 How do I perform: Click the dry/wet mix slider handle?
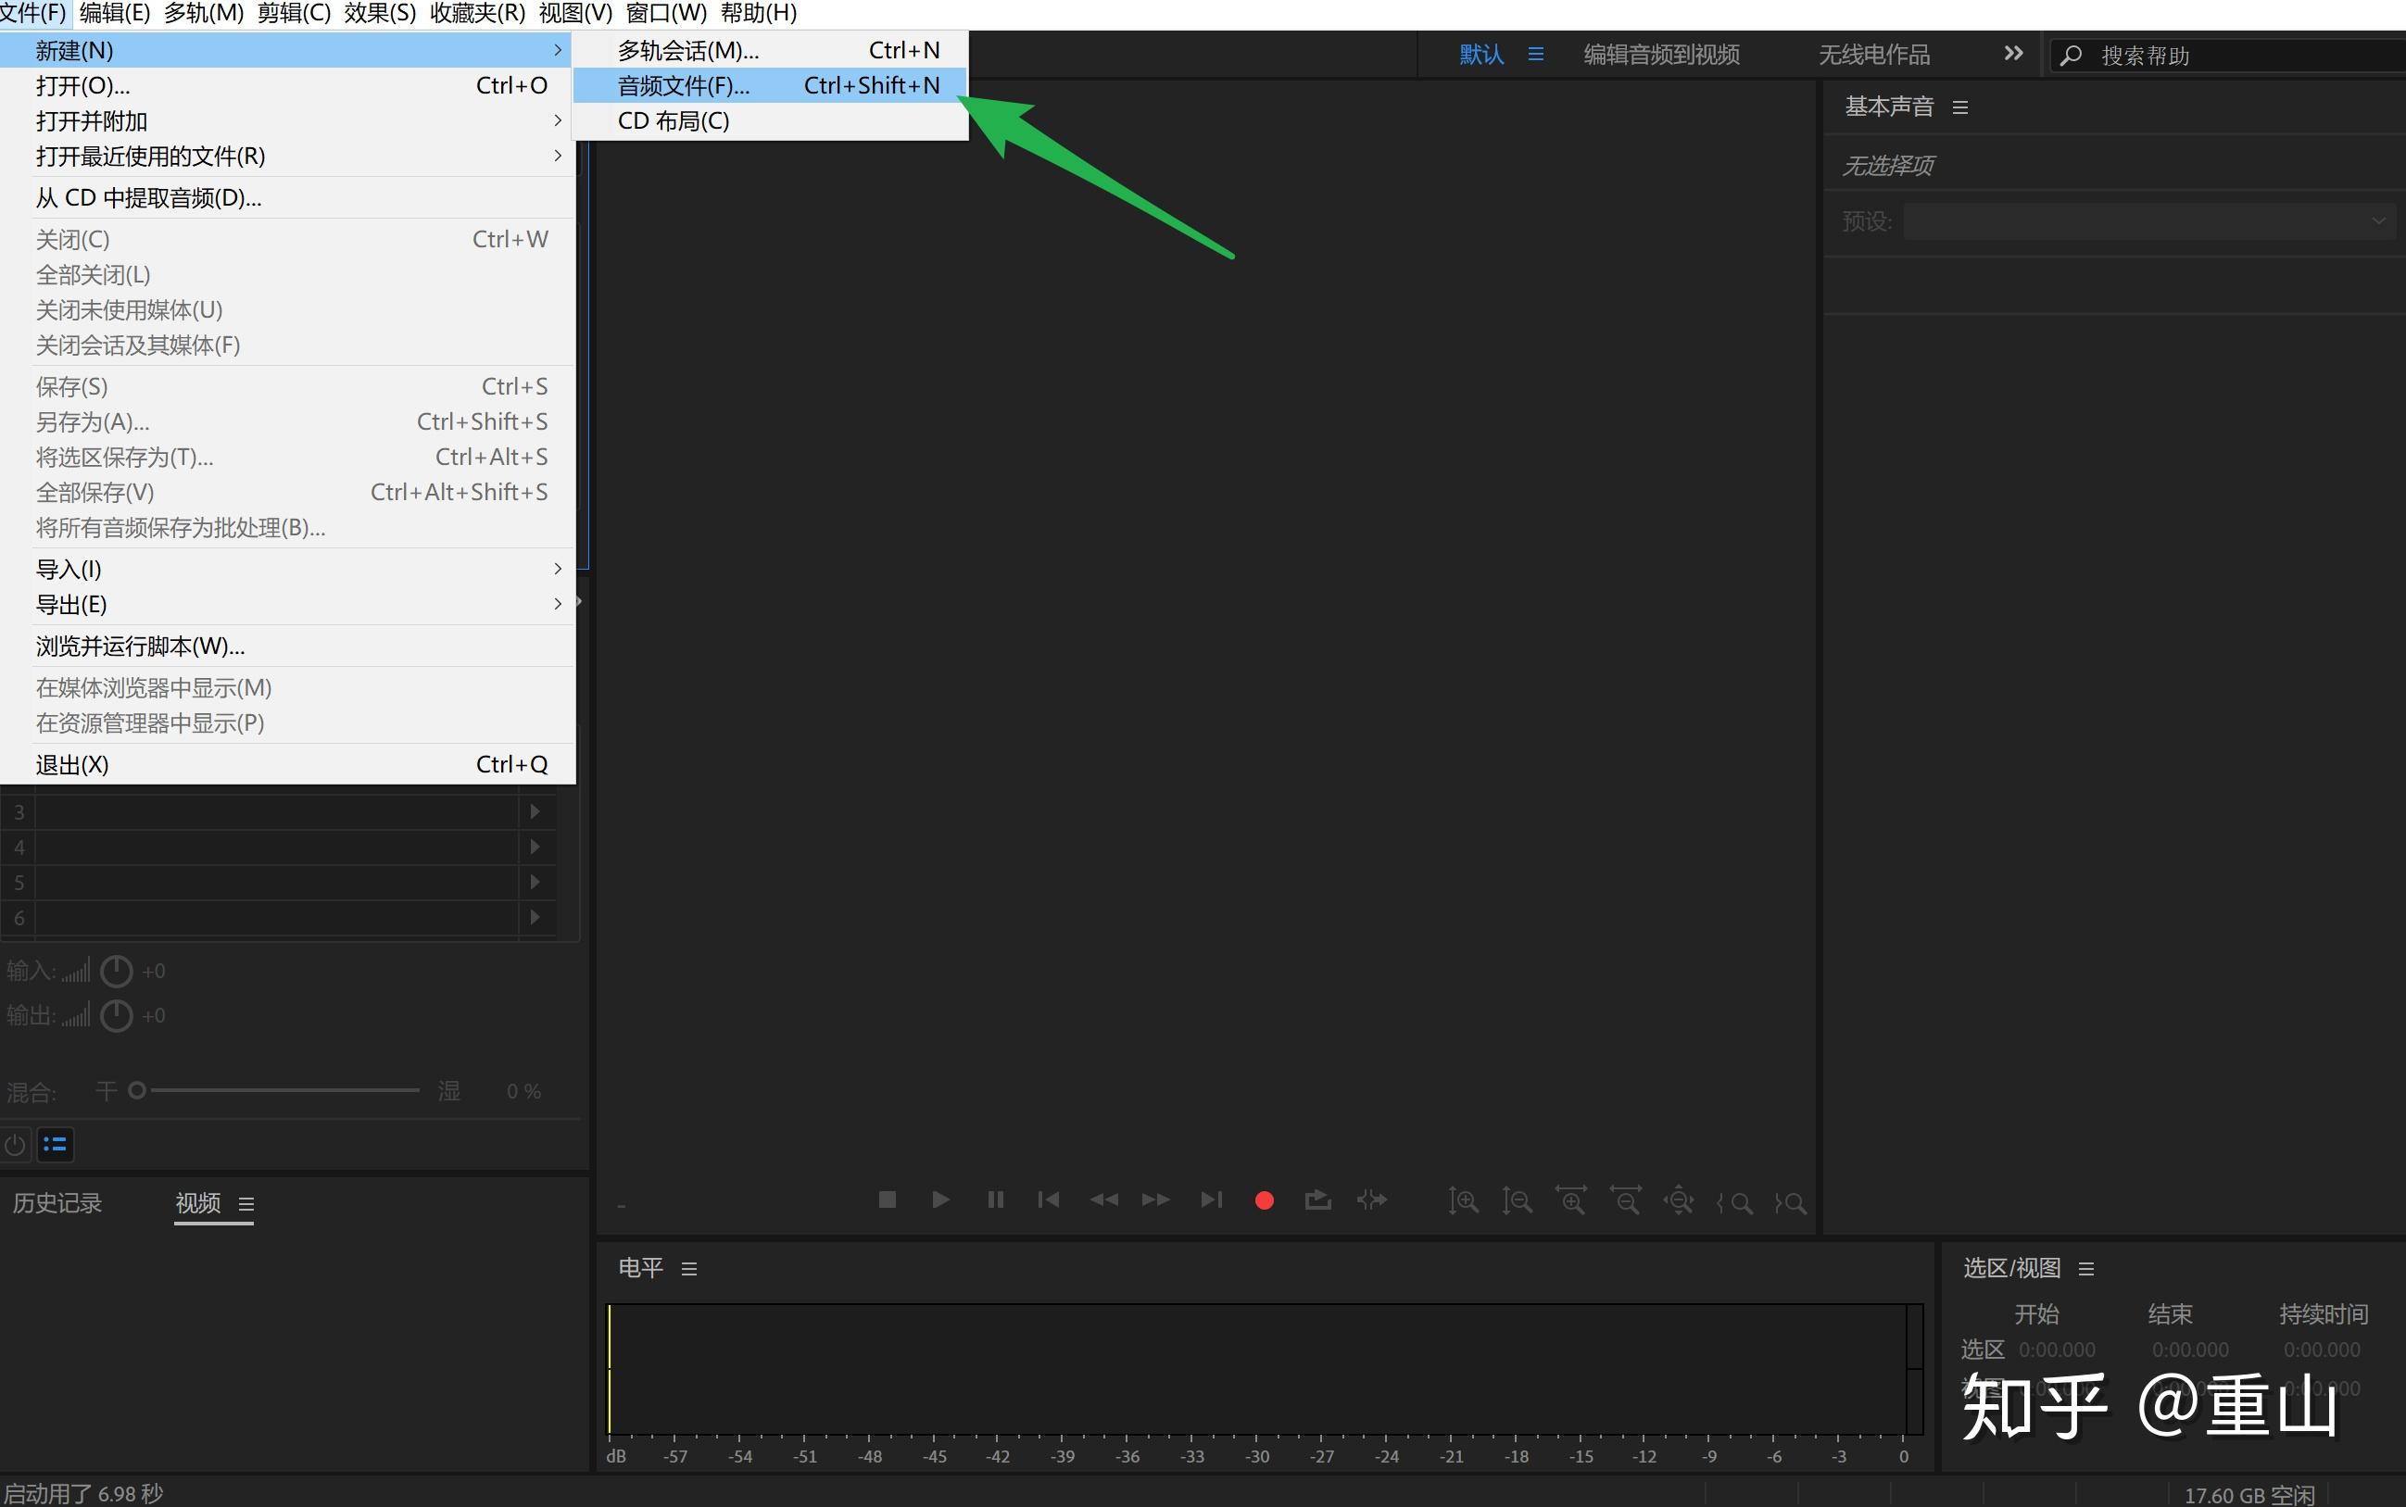137,1090
